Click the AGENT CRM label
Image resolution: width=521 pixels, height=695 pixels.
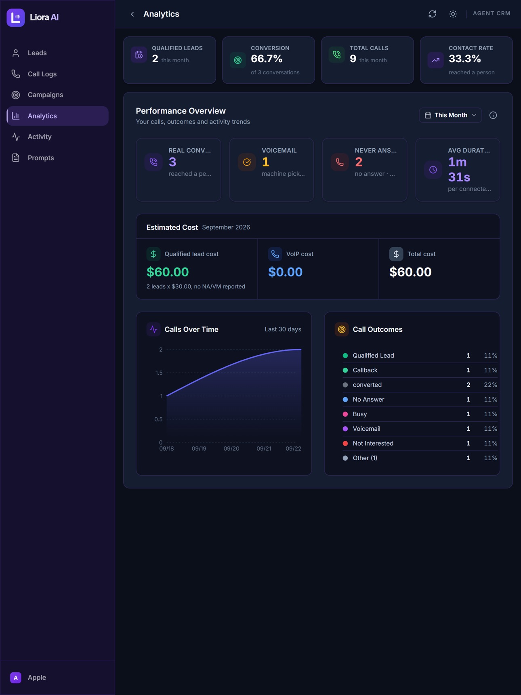(492, 14)
